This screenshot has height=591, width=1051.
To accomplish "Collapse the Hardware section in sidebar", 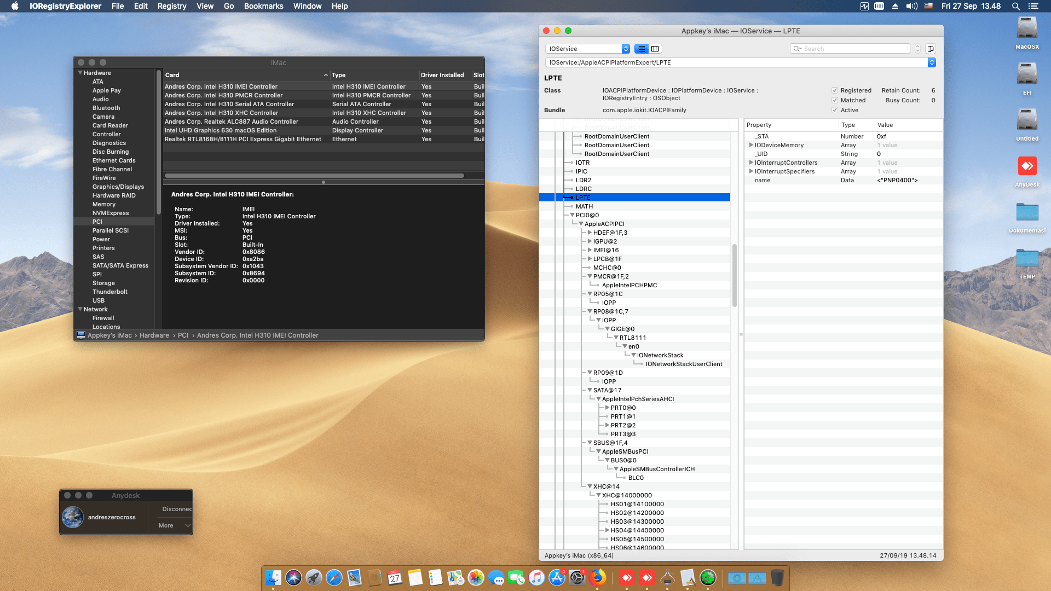I will point(80,73).
